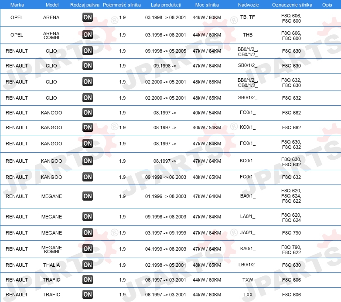Click the Rodzaj paliwa column header

(85, 5)
